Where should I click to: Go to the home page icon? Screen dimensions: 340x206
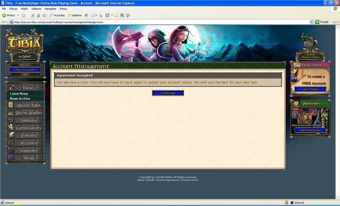[x=44, y=15]
